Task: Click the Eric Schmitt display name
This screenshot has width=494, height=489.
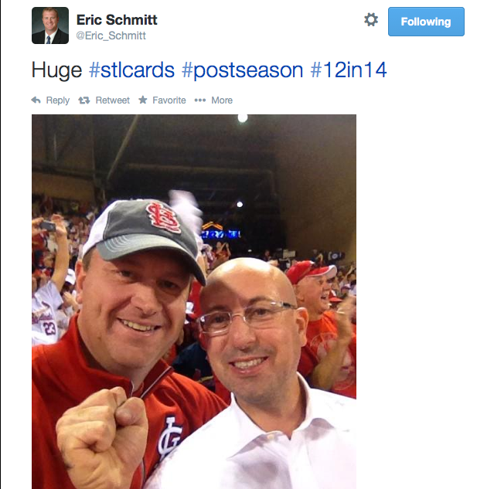Action: 117,20
